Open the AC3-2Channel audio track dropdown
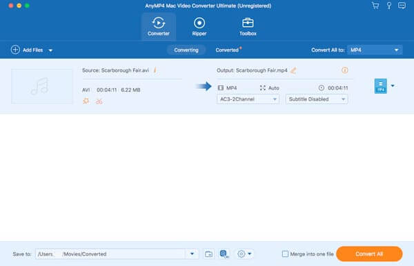 pyautogui.click(x=248, y=99)
